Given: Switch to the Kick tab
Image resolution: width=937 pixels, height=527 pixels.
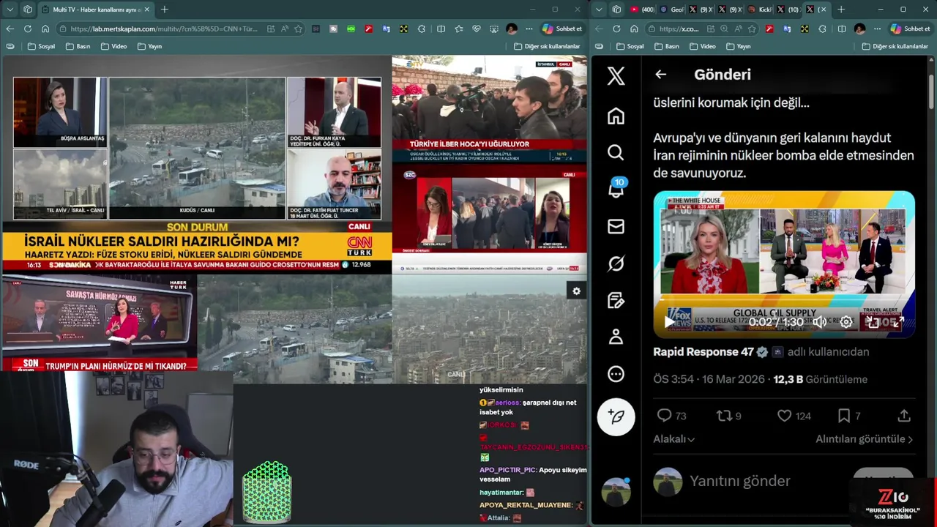Looking at the screenshot, I should (x=760, y=10).
